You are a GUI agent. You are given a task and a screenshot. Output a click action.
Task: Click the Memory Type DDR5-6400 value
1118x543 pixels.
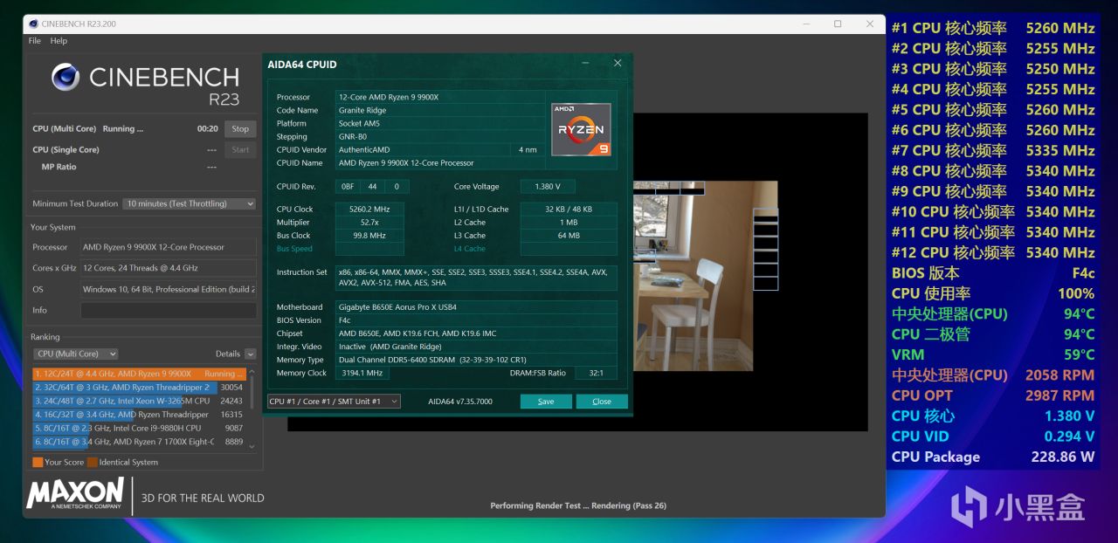[x=476, y=360]
